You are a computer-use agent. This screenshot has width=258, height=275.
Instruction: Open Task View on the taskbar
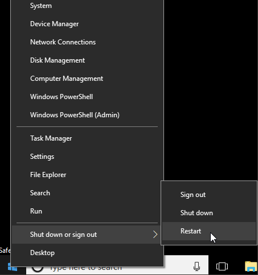point(222,266)
